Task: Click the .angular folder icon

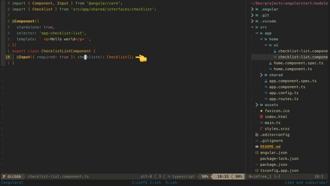Action: [257, 9]
